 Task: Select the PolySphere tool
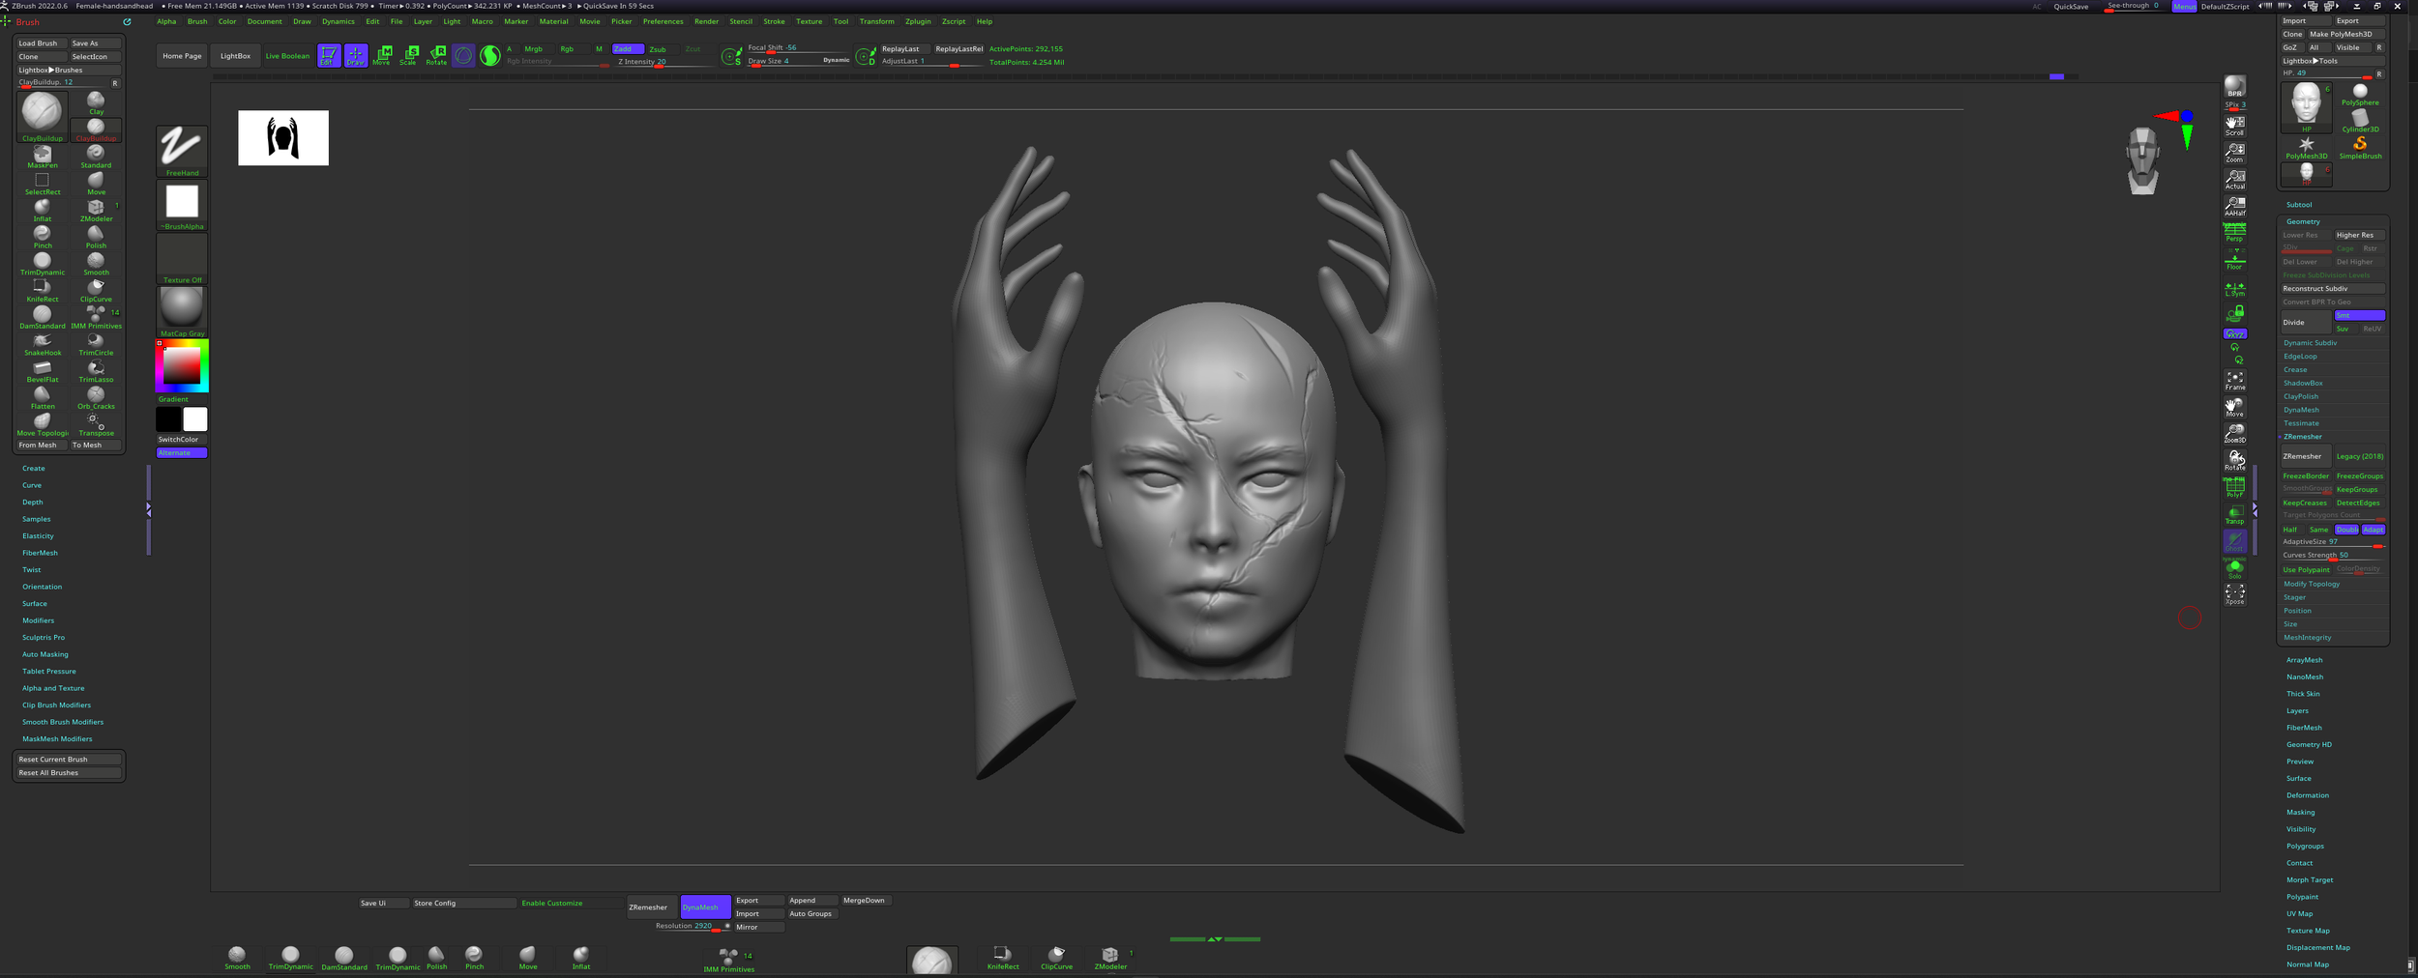click(2360, 92)
